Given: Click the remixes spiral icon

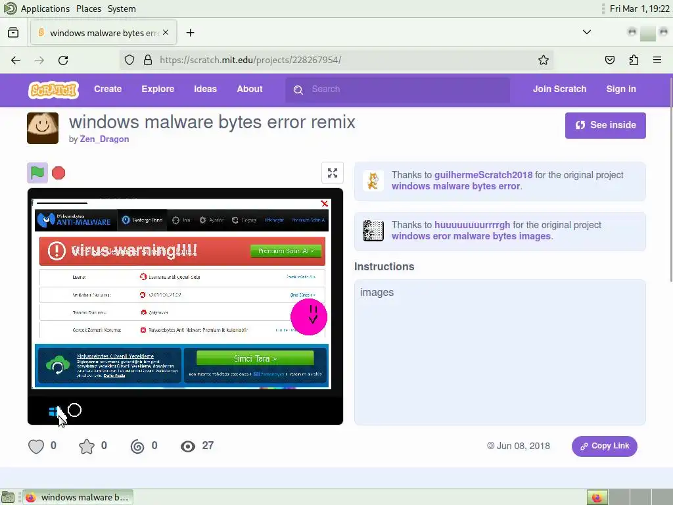Looking at the screenshot, I should click(x=137, y=446).
